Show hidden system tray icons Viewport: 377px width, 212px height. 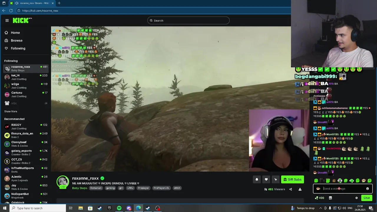pyautogui.click(x=320, y=208)
